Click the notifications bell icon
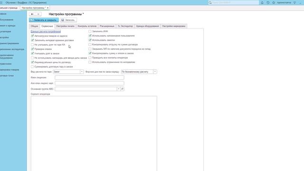Viewport: 304px width, 171px height. point(262,3)
